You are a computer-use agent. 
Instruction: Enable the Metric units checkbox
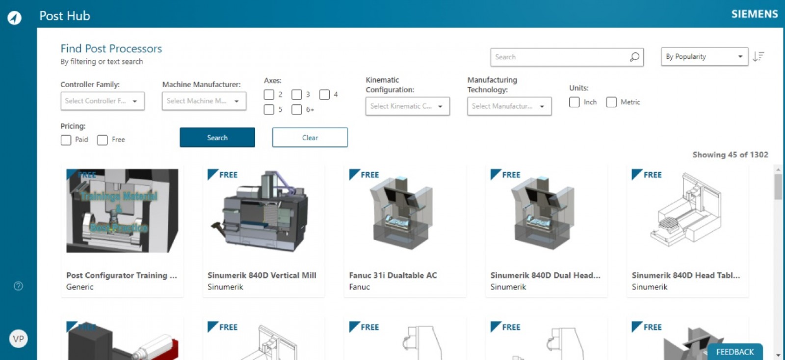(611, 102)
